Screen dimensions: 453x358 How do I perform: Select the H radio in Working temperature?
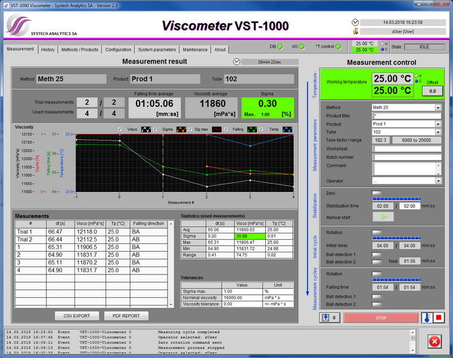coord(417,76)
